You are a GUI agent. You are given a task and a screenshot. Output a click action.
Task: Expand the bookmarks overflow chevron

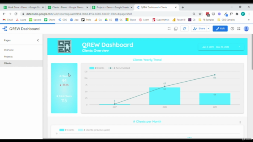click(x=249, y=20)
